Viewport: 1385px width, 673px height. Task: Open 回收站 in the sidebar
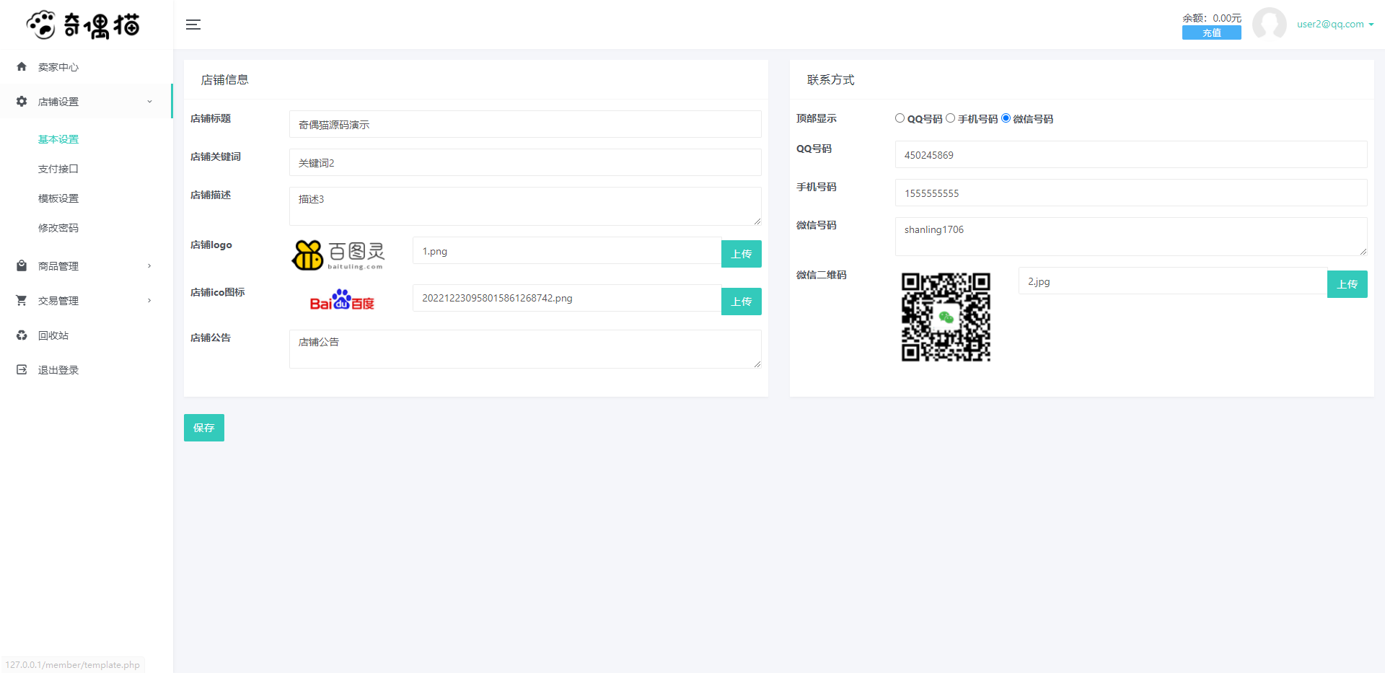coord(53,335)
